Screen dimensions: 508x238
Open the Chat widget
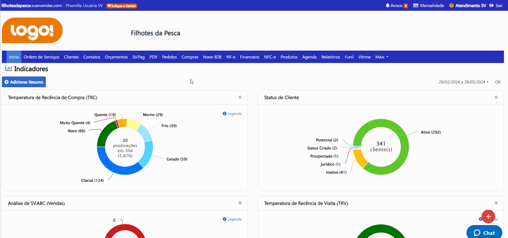(x=484, y=232)
